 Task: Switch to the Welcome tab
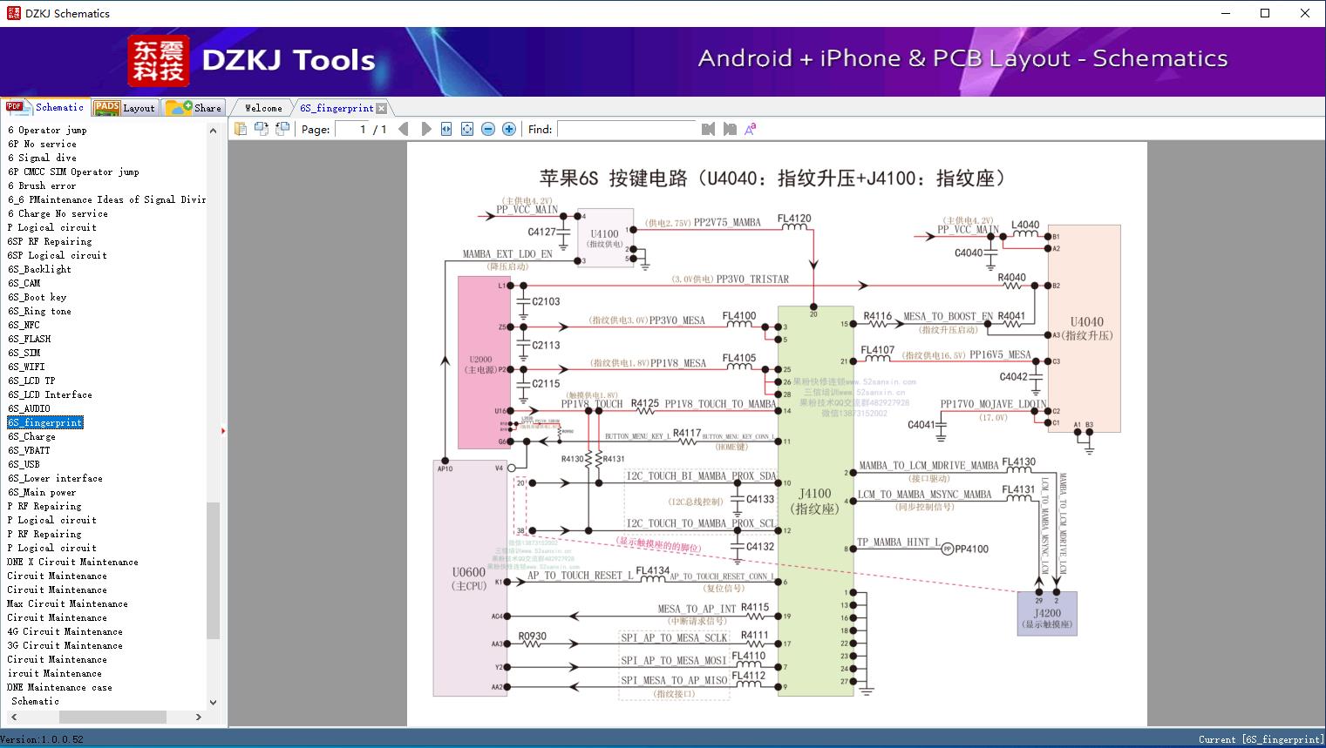coord(263,108)
